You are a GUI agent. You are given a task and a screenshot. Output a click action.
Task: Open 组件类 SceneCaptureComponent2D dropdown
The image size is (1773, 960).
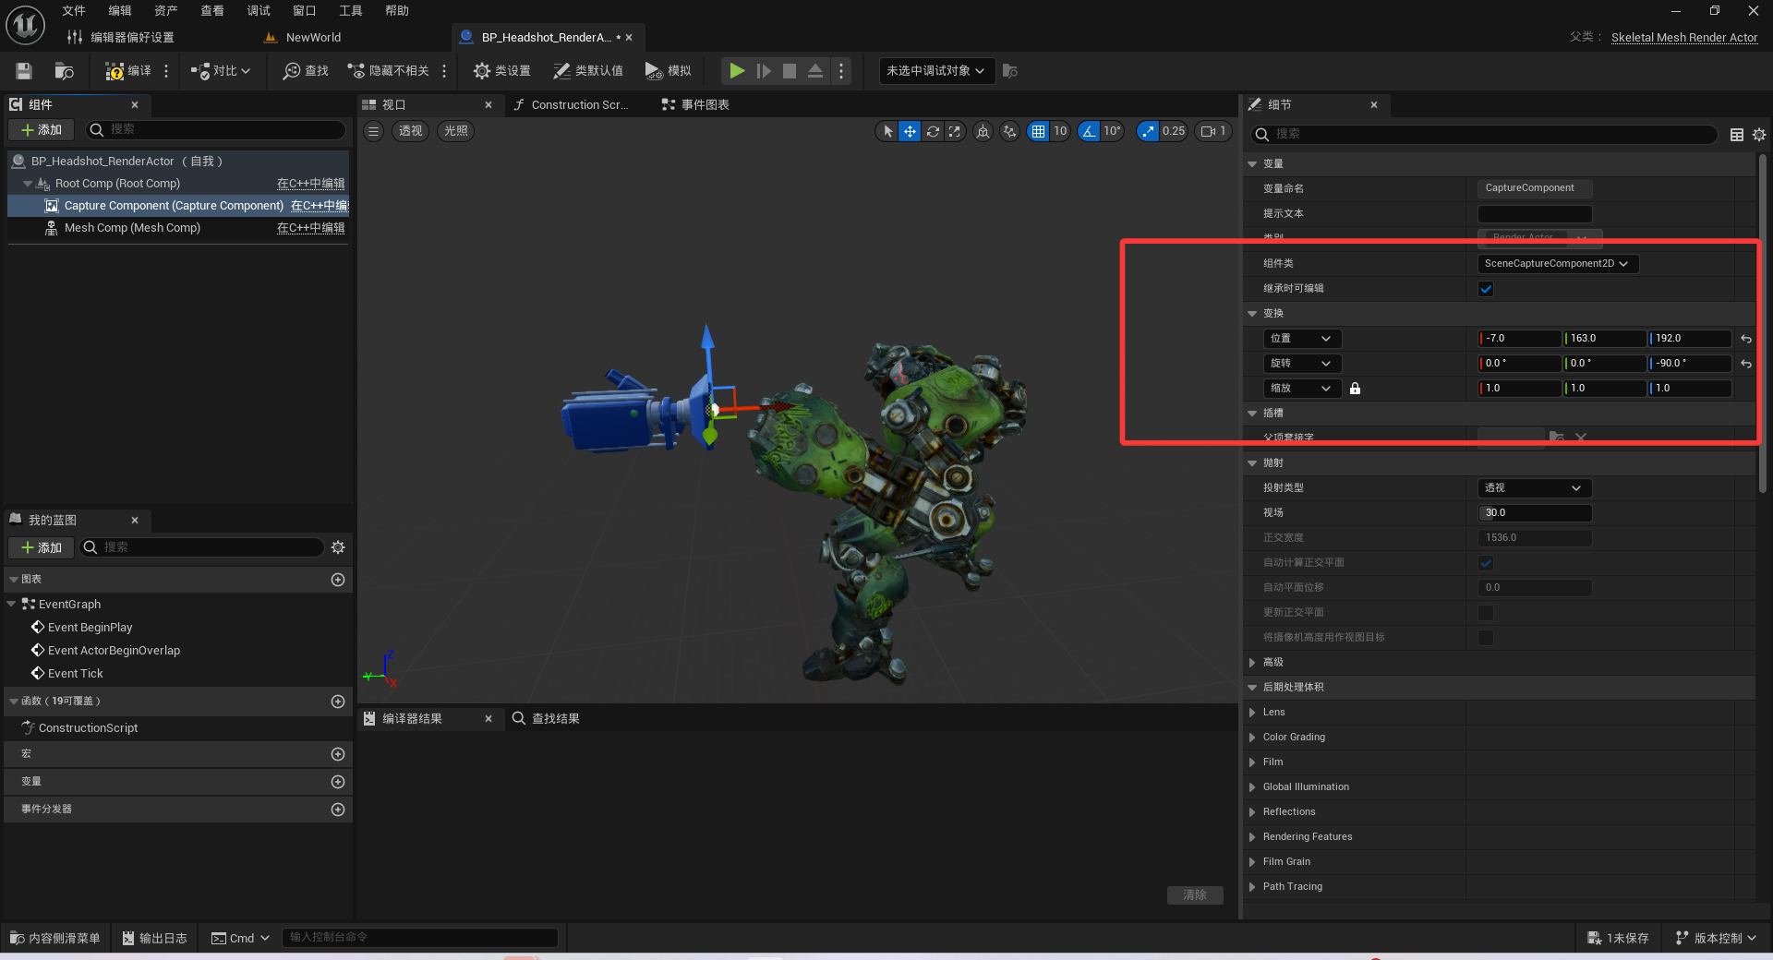[1558, 264]
